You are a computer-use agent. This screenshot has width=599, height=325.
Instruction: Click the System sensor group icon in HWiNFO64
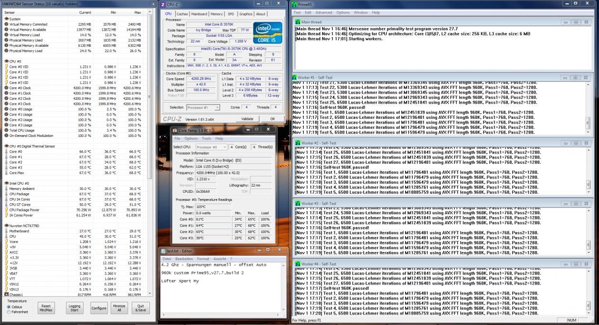tap(7, 19)
